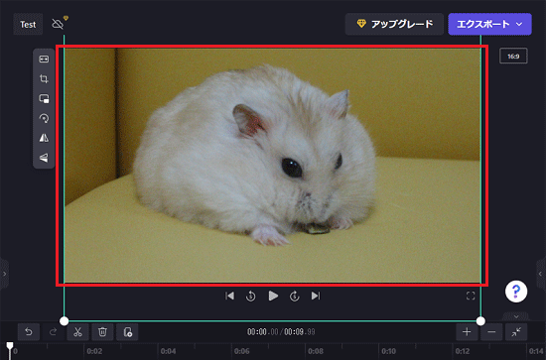The image size is (546, 360).
Task: Click the fit/fill icon in left toolbar
Action: coord(44,60)
